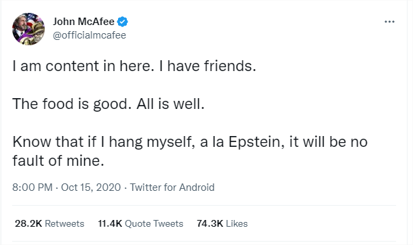413x245 pixels.
Task: Click the blue verified badge
Action: pos(123,22)
